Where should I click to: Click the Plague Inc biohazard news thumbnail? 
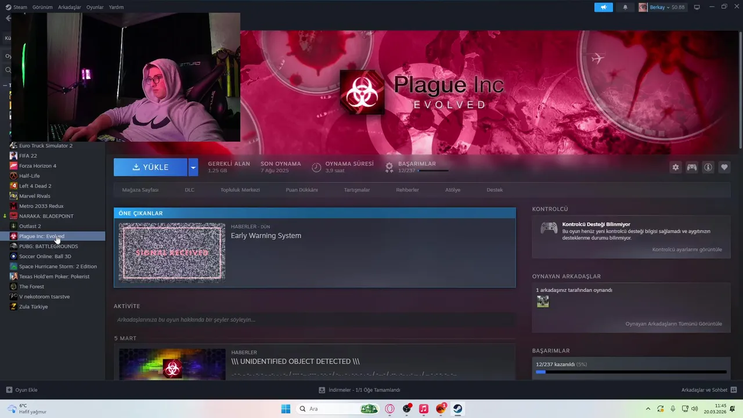click(172, 365)
